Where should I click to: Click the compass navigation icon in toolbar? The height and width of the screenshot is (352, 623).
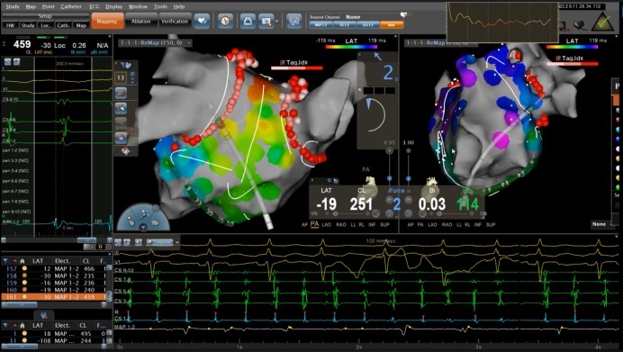[x=225, y=21]
